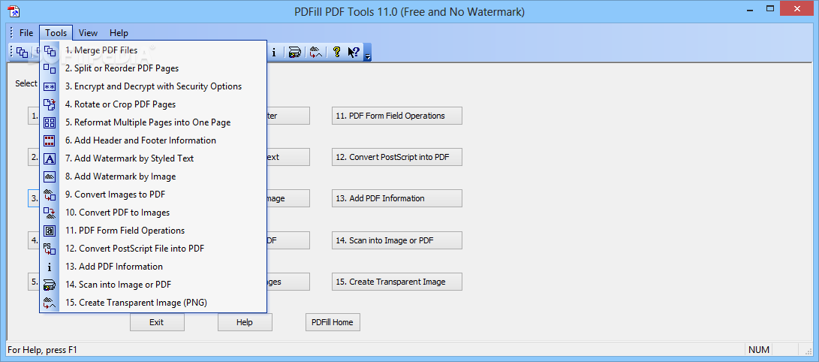Screen dimensions: 819x362
Task: Click the Merge PDF Files toolbar icon
Action: coord(22,52)
